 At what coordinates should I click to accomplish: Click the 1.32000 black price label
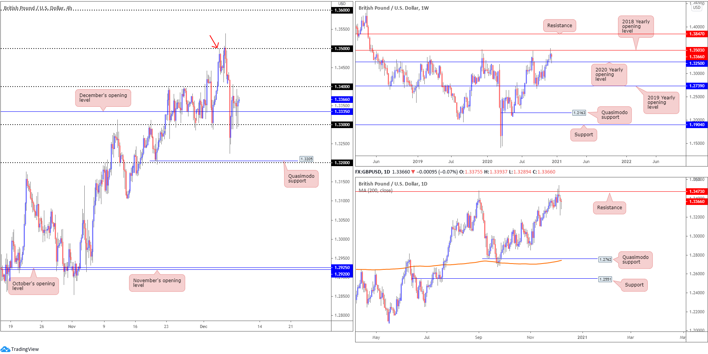(342, 163)
